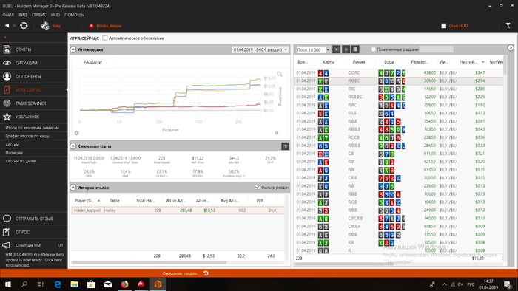
Task: Open the ФАЙЛ menu
Action: [8, 15]
